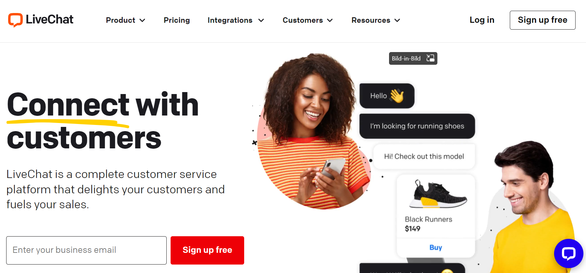The width and height of the screenshot is (586, 273).
Task: Click the Buy link under Black Runners
Action: (436, 248)
